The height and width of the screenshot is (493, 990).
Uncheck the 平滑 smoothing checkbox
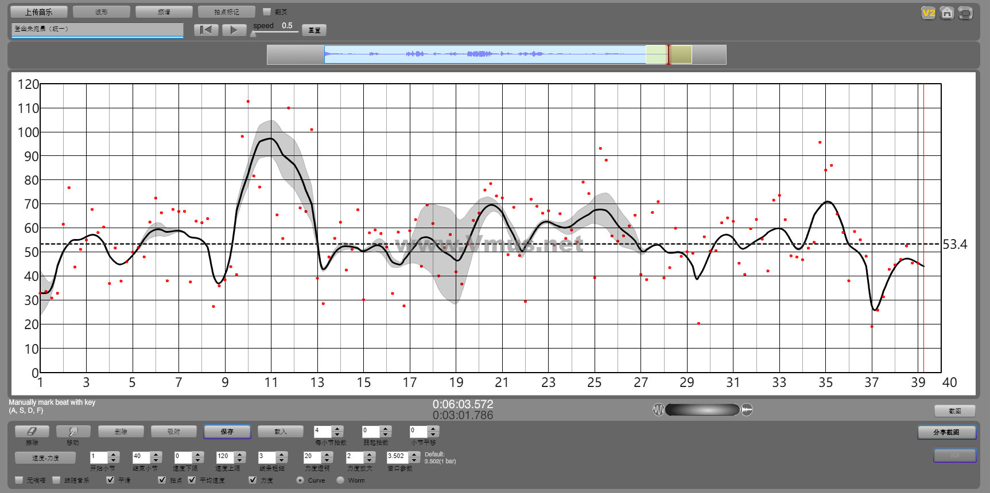[110, 480]
